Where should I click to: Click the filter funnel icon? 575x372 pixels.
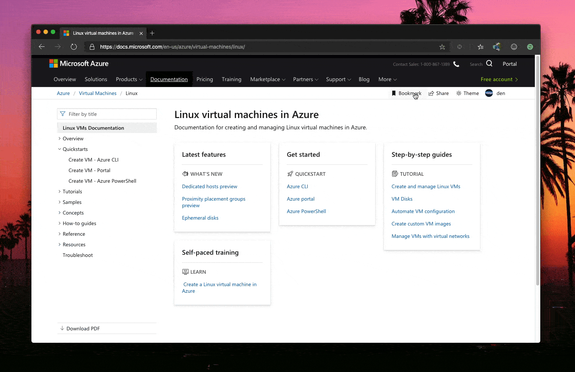63,114
